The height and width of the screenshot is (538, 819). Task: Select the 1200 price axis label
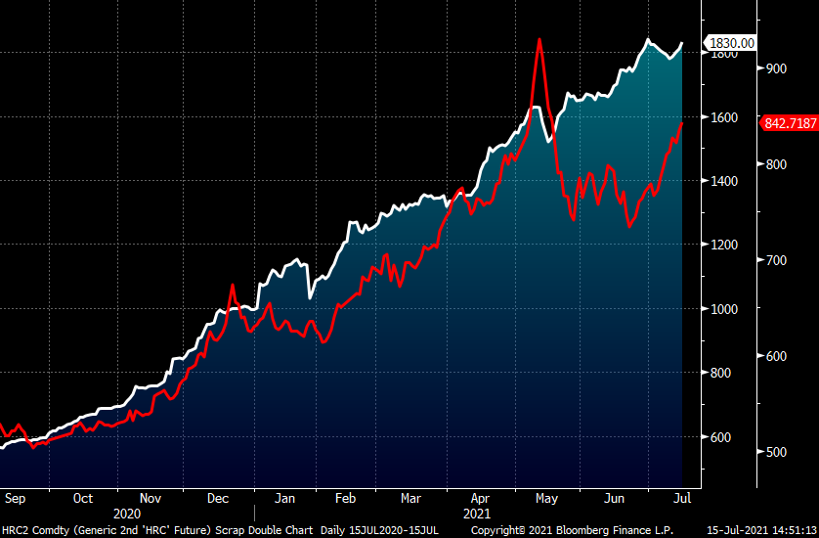(x=724, y=245)
